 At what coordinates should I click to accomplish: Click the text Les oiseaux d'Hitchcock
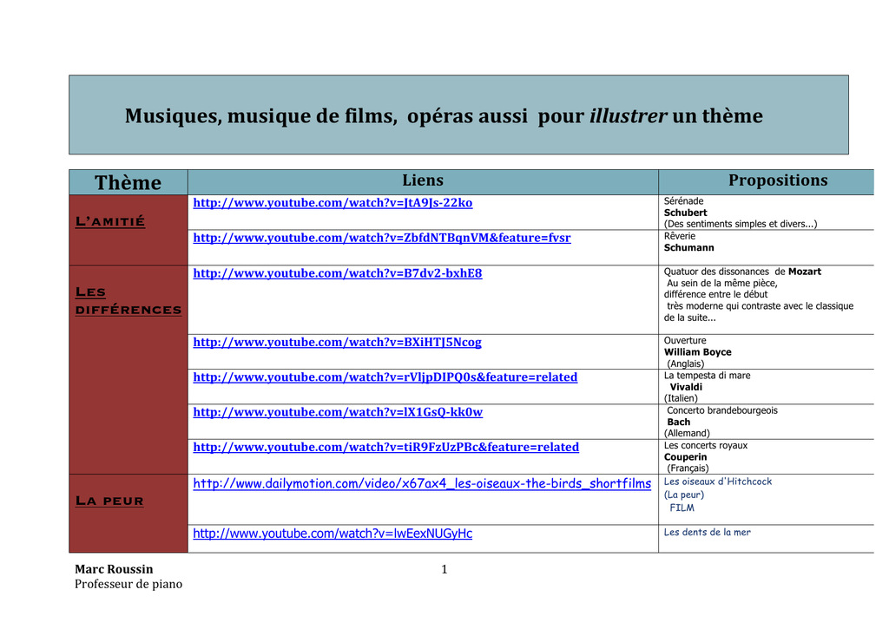click(718, 482)
